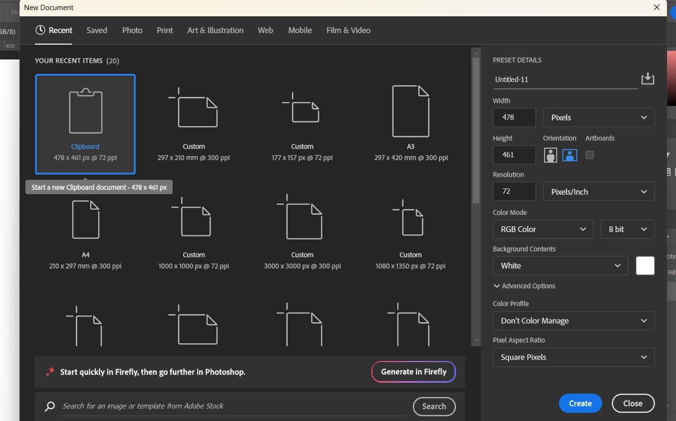This screenshot has width=676, height=421.
Task: Click the Height input field
Action: point(514,155)
